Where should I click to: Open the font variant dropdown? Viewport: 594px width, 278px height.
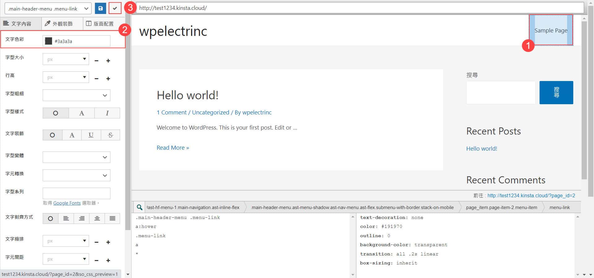point(76,157)
